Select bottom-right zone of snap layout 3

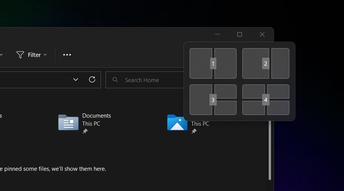(226, 108)
